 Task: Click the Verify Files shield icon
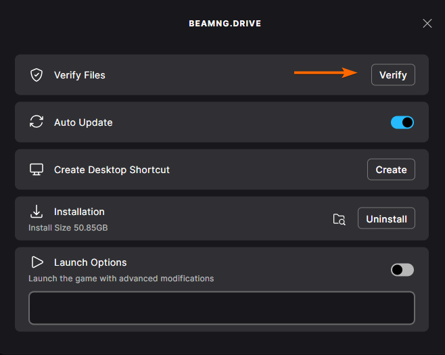[x=37, y=75]
